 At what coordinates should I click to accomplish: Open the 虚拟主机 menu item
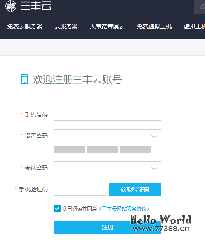click(x=194, y=26)
